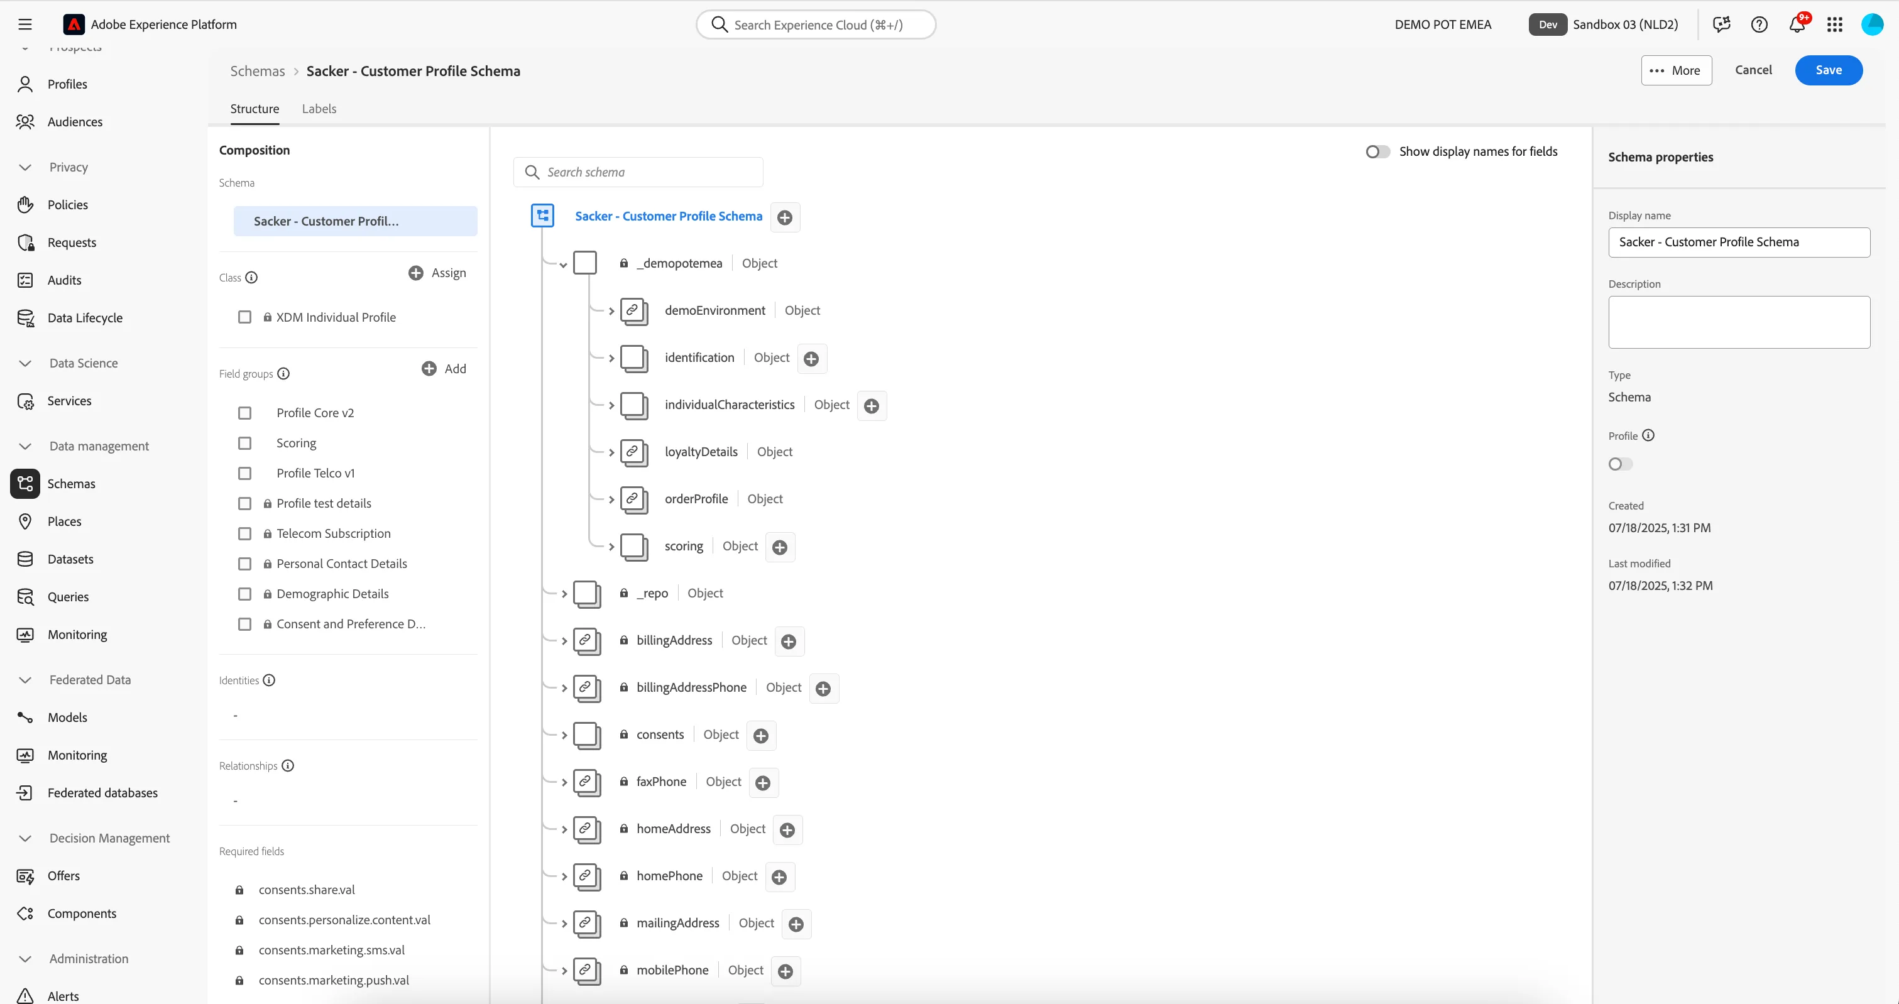Check the XDM Individual Profile checkbox
Image resolution: width=1899 pixels, height=1004 pixels.
(x=244, y=318)
